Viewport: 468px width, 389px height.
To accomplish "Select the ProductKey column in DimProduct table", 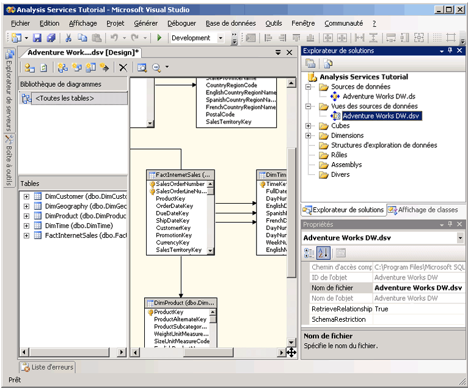I will (169, 312).
